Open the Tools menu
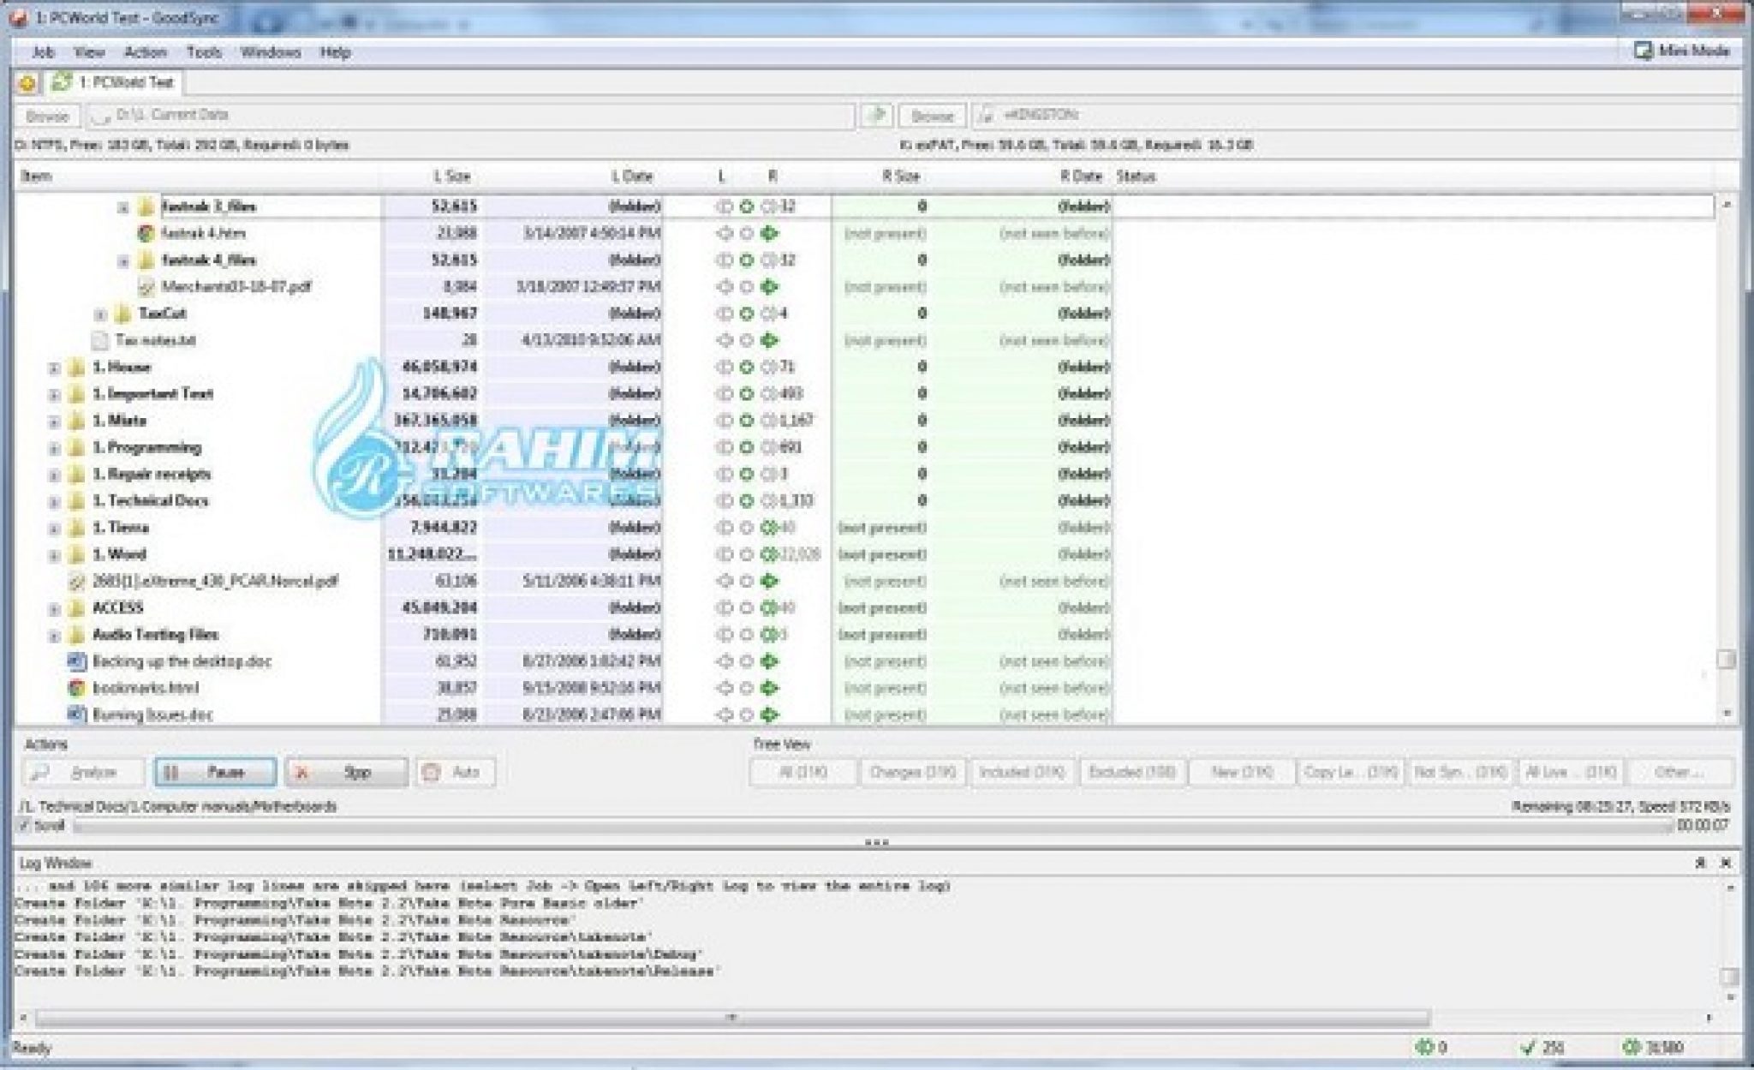1754x1070 pixels. tap(204, 52)
